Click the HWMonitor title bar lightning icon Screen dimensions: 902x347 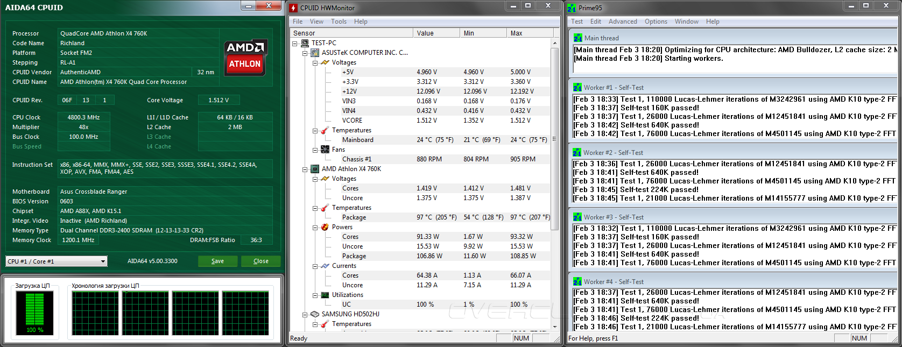293,8
